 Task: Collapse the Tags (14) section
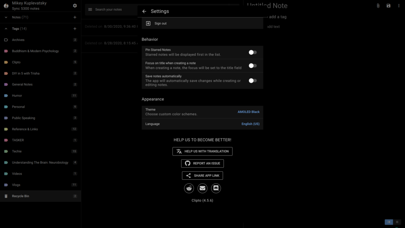coord(6,28)
